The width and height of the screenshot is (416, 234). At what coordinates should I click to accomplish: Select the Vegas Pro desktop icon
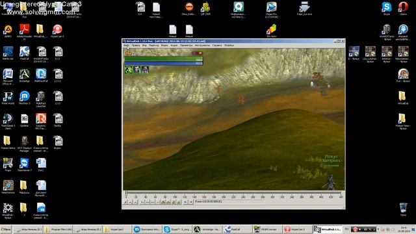(x=272, y=10)
